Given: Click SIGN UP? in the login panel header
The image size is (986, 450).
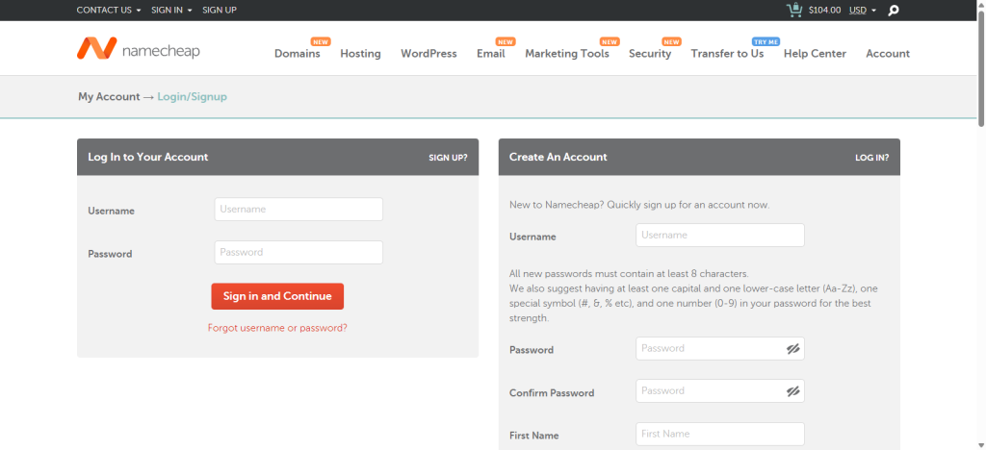Looking at the screenshot, I should click(449, 158).
